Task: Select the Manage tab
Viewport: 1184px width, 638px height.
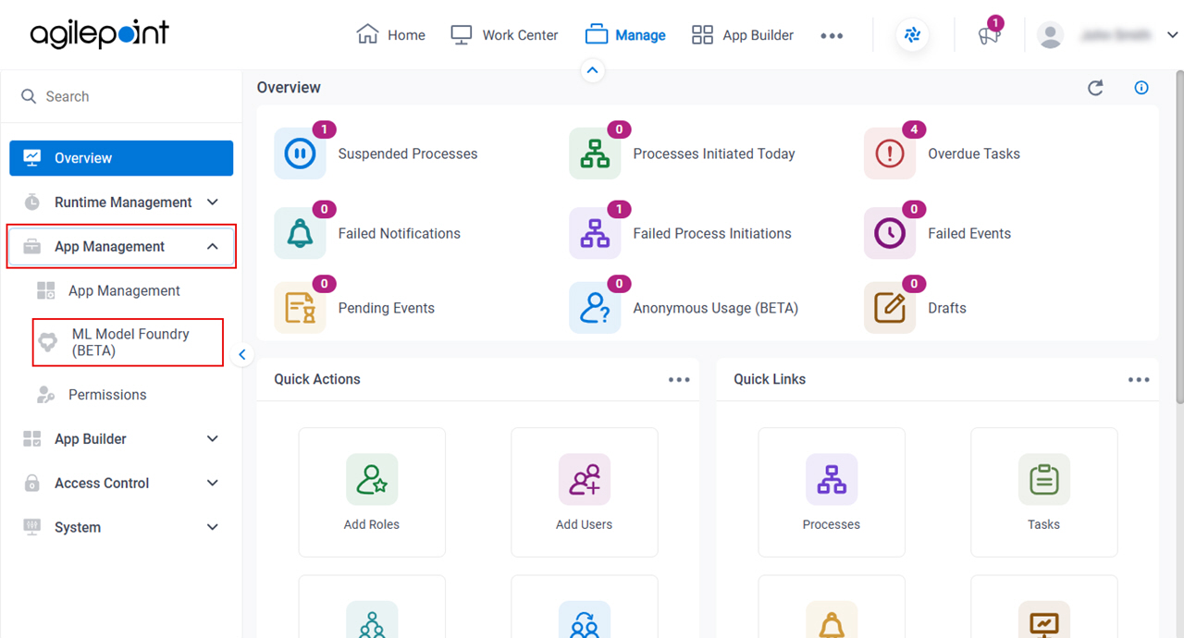Action: pos(625,35)
